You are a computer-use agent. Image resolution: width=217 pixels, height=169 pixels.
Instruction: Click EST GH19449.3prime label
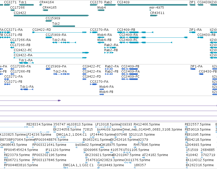point(111,165)
